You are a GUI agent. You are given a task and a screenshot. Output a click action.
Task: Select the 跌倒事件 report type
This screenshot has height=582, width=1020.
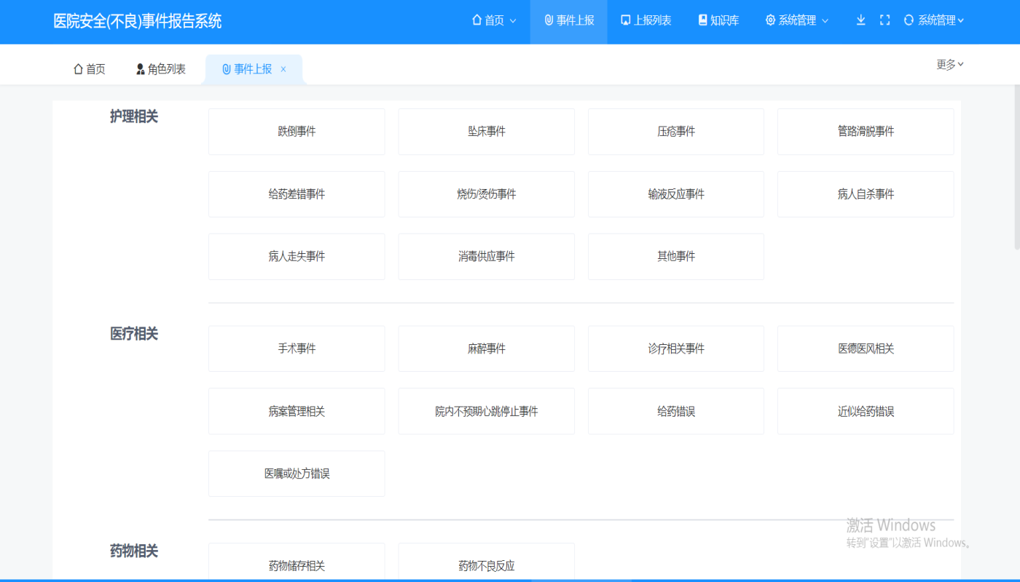tap(296, 132)
